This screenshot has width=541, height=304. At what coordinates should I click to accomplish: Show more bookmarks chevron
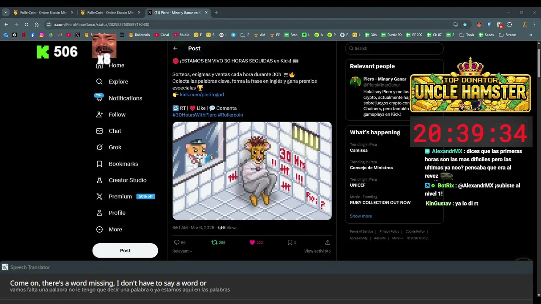[531, 35]
